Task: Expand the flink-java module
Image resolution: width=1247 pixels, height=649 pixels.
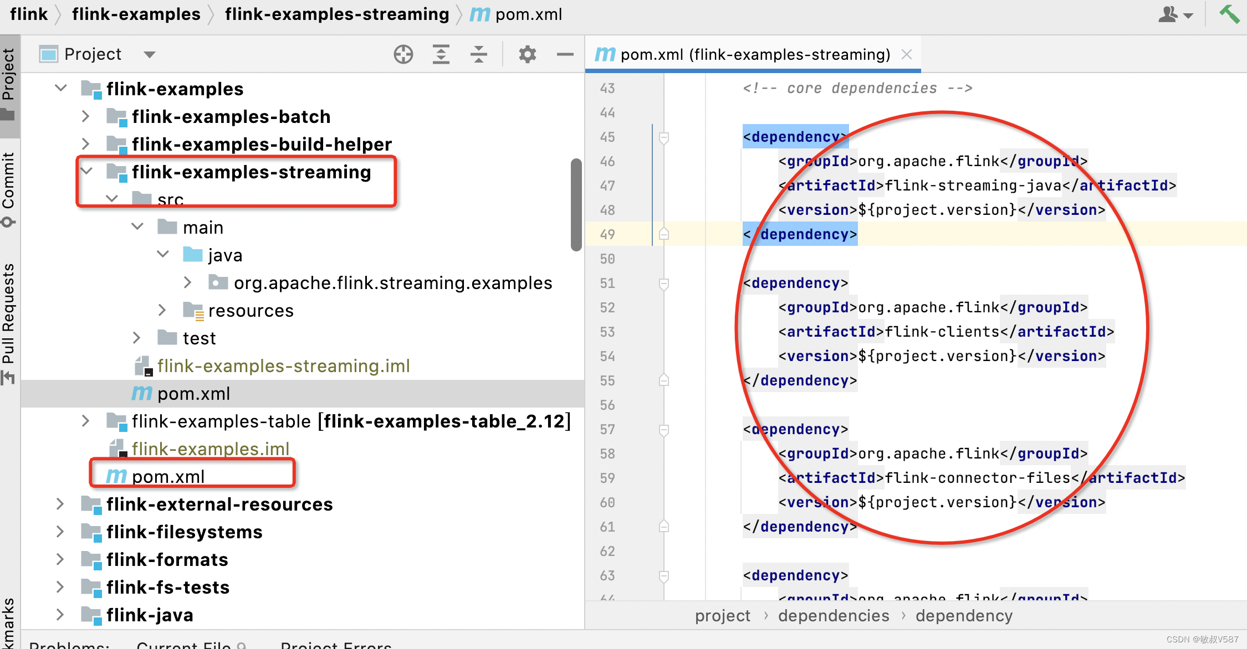Action: pos(60,615)
